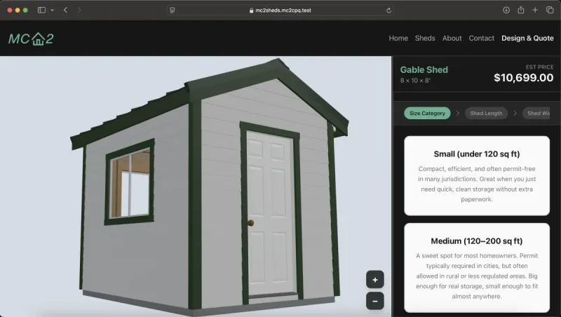This screenshot has height=317, width=561.
Task: Click the 8 × 10 × 8' dimensions text
Action: [x=415, y=81]
